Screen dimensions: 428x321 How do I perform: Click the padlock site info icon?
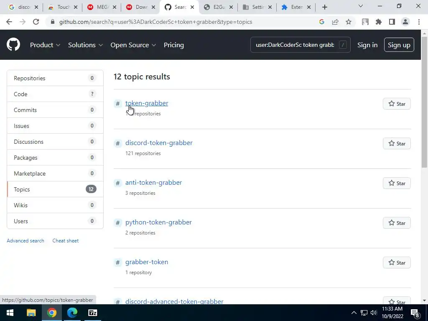pos(53,22)
